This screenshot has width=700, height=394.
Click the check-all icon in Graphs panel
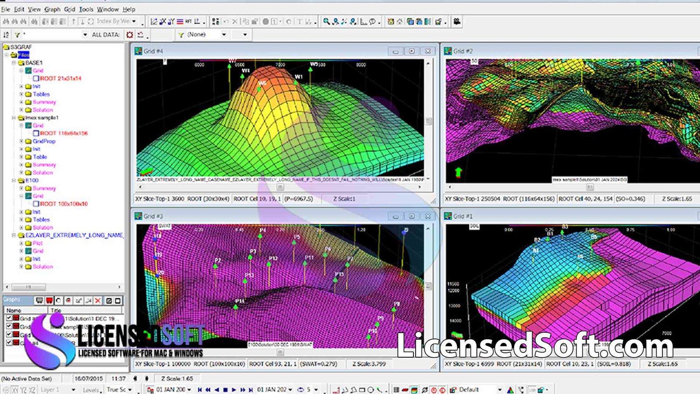click(x=109, y=300)
